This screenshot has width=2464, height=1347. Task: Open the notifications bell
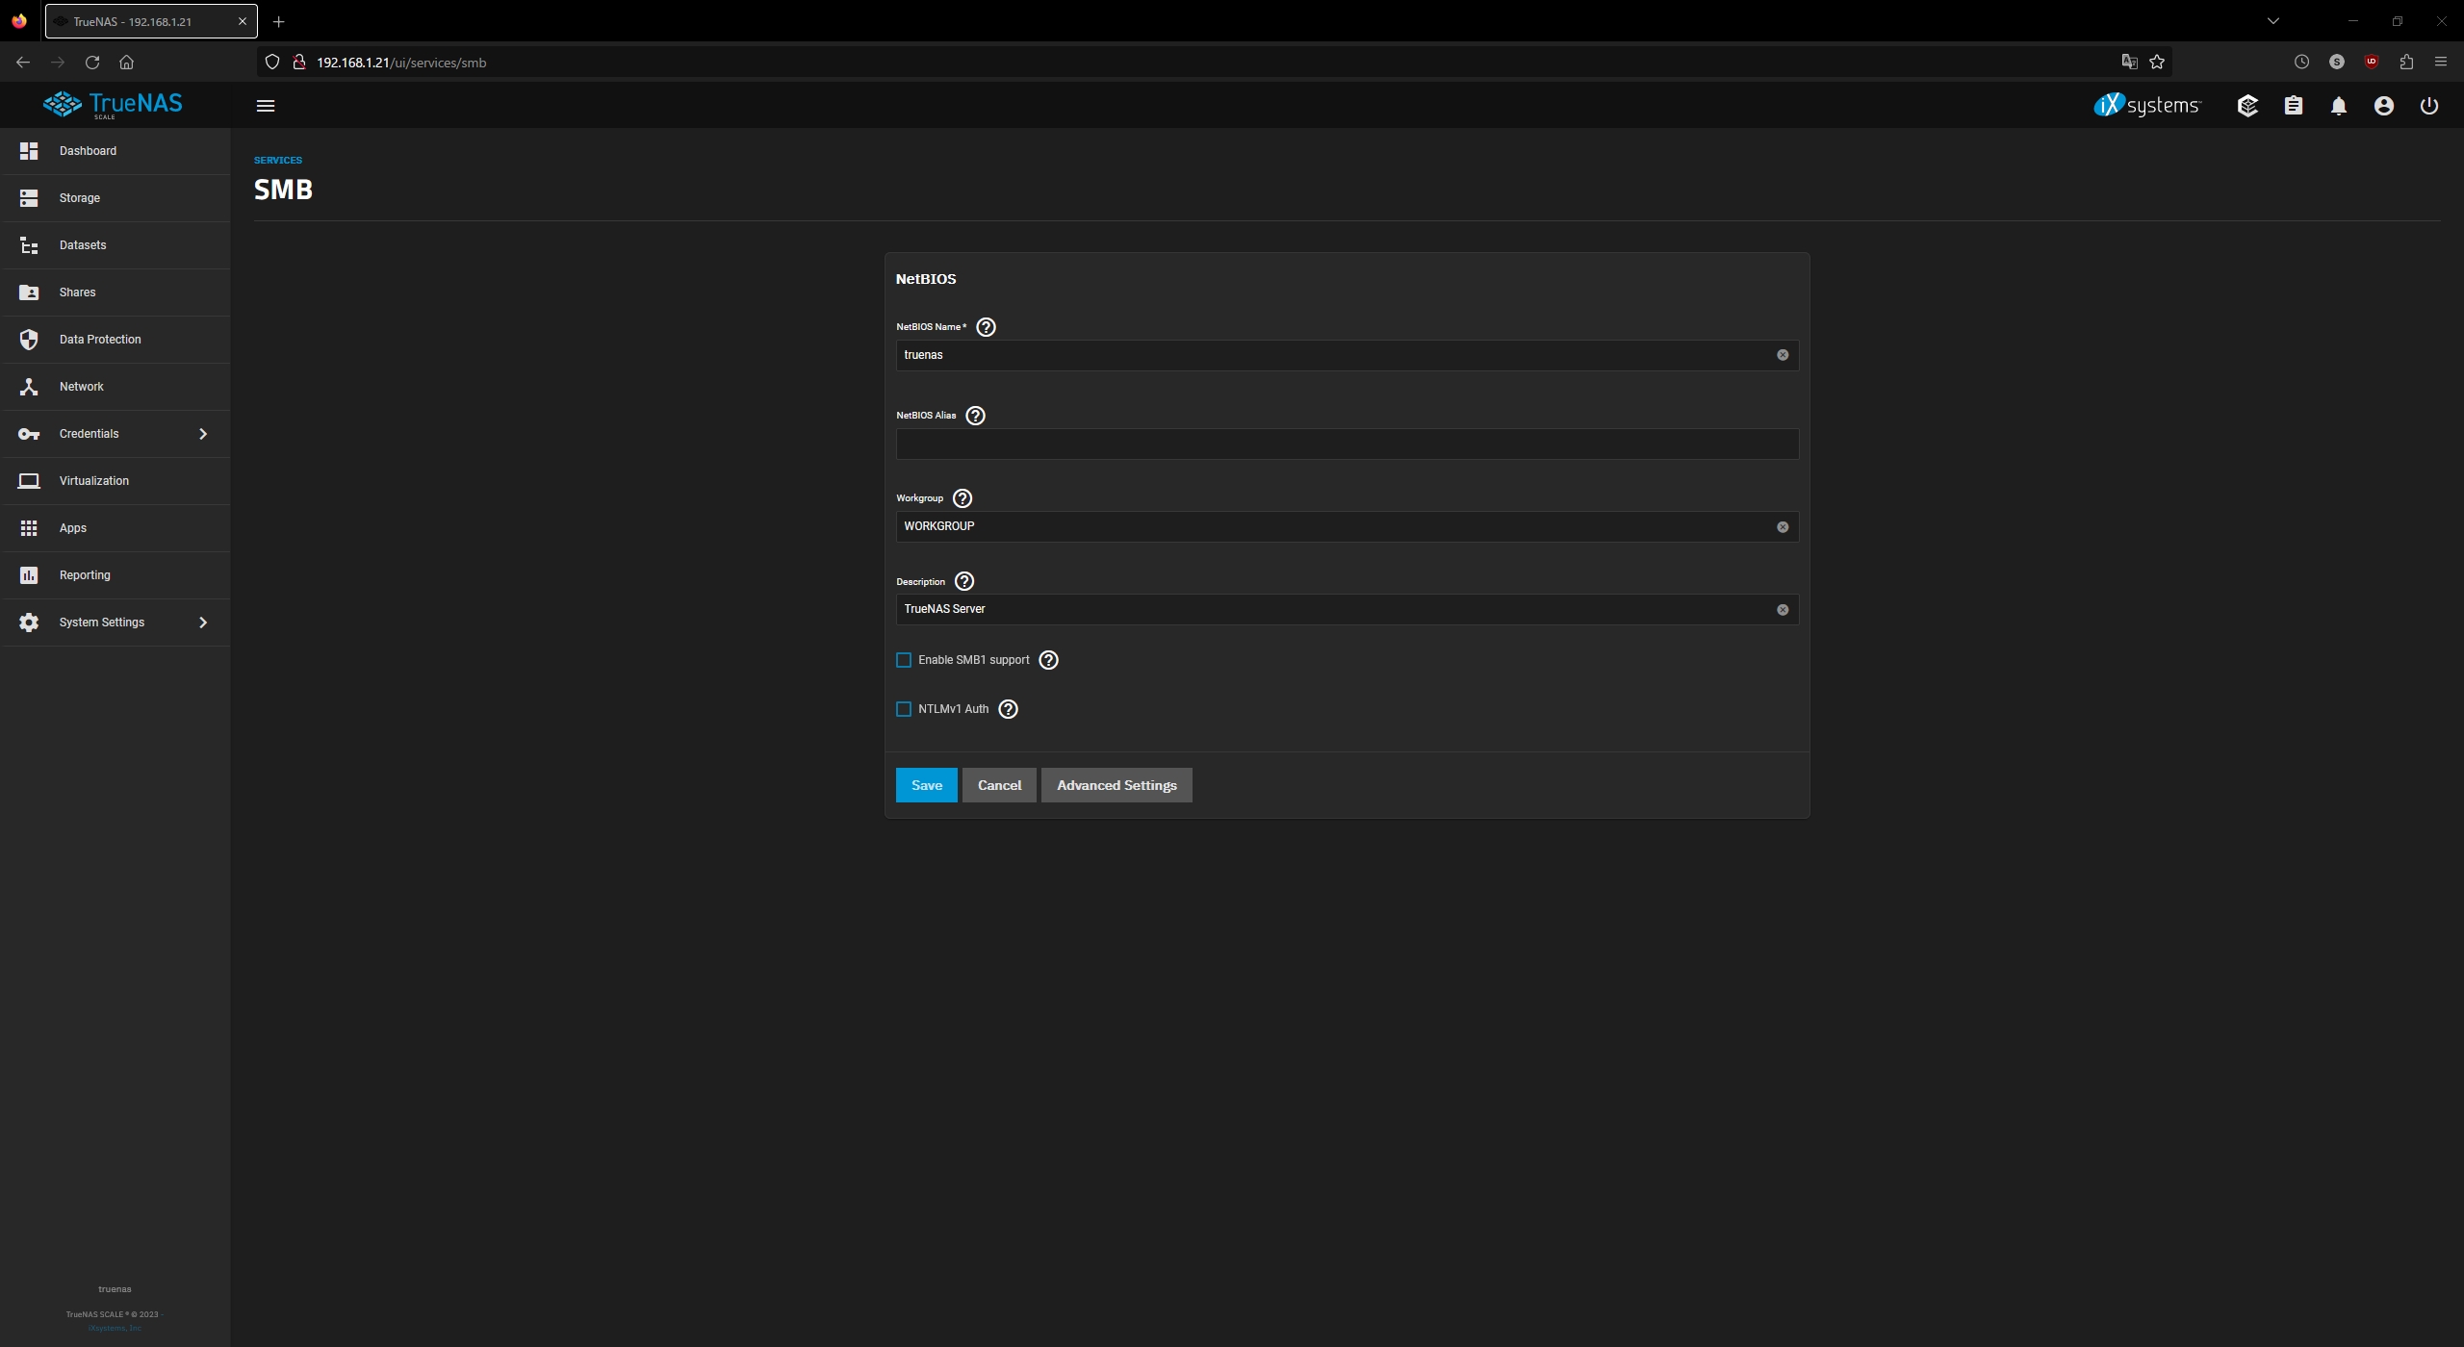[x=2339, y=106]
